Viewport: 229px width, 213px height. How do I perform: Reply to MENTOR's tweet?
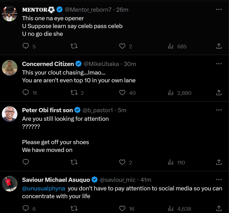26,46
